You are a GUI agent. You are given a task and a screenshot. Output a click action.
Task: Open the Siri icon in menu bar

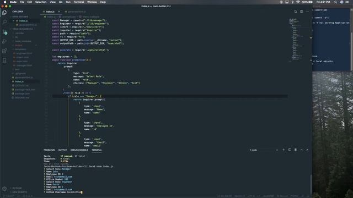tap(341, 2)
